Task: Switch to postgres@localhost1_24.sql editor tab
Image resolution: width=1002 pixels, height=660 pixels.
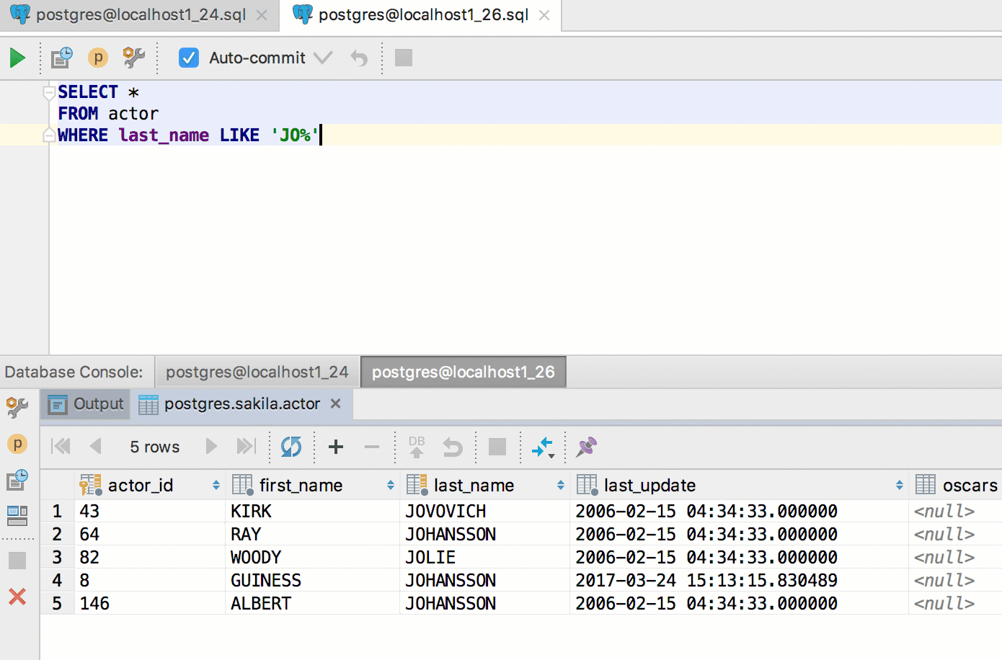Action: pyautogui.click(x=141, y=14)
